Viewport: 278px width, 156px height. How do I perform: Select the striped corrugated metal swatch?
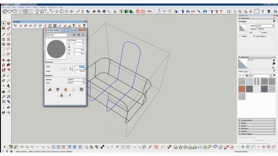tap(257, 81)
